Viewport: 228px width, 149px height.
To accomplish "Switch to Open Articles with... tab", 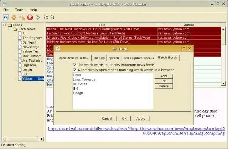I will (74, 58).
